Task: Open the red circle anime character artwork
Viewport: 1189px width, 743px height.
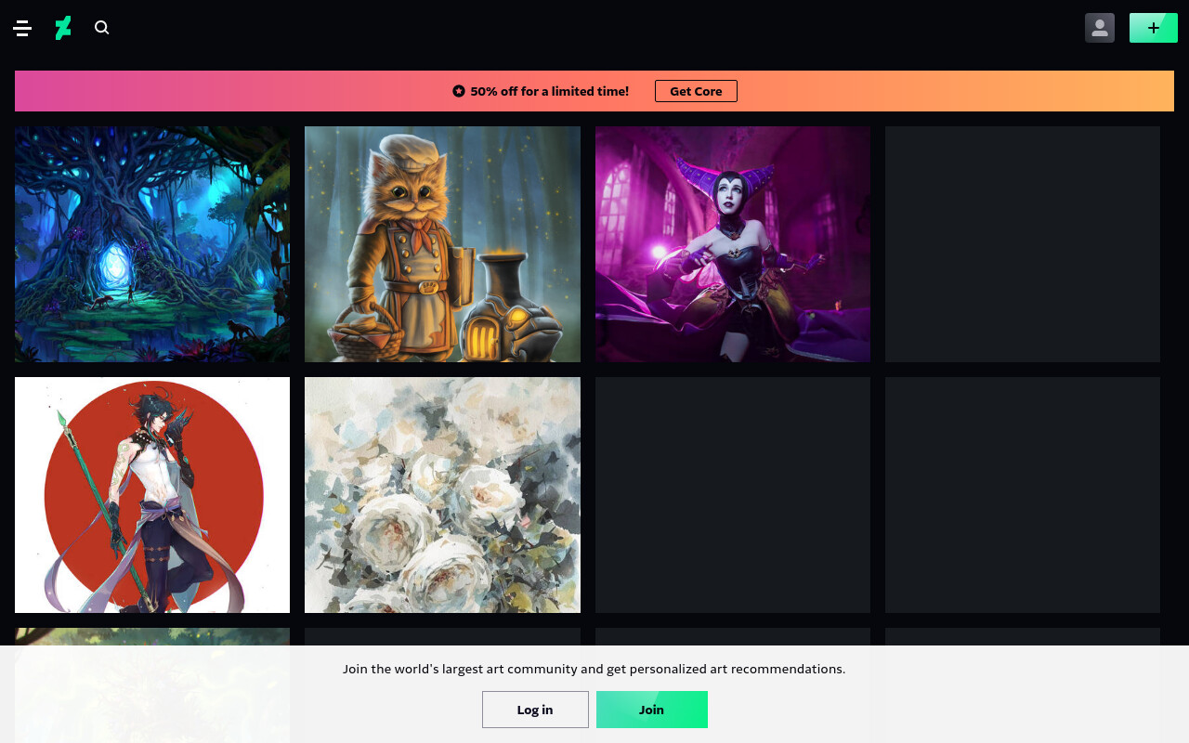Action: pos(152,495)
